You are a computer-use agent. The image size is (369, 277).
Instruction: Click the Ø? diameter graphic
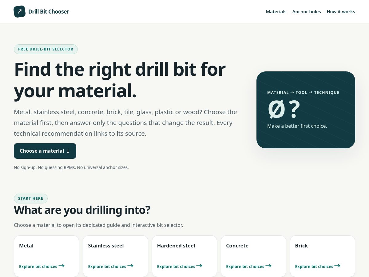click(284, 110)
